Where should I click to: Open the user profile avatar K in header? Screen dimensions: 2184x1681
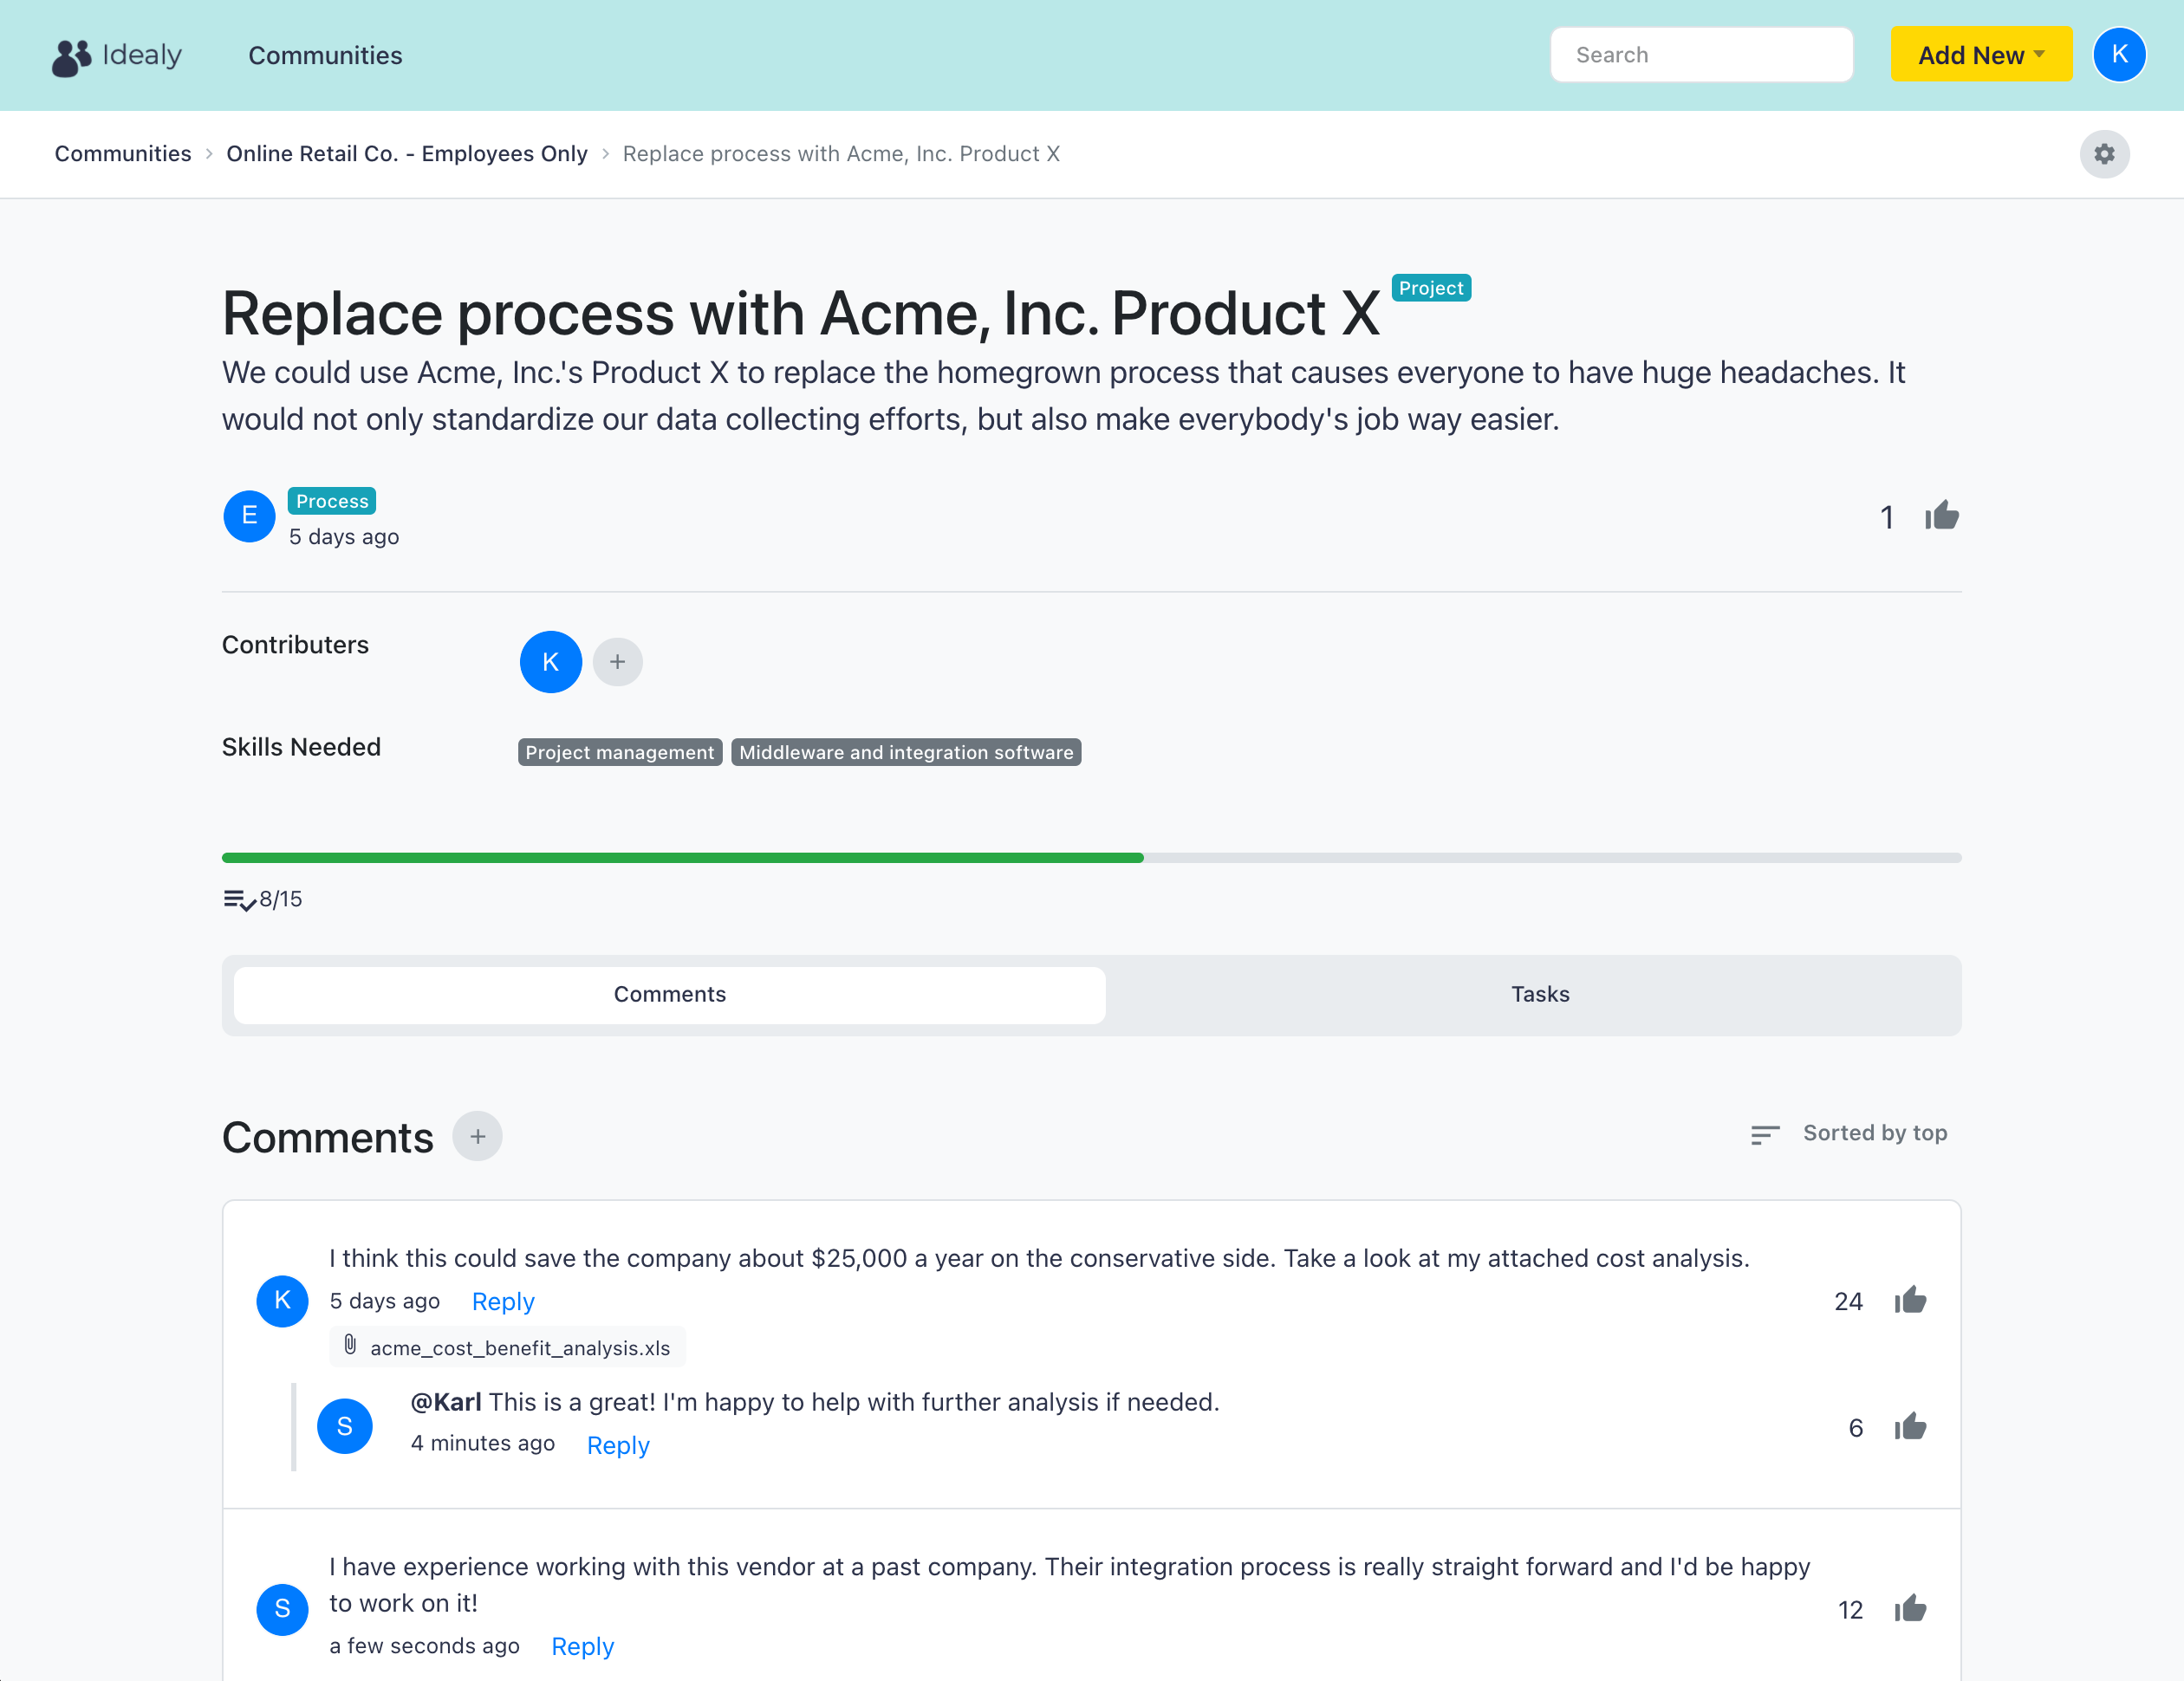coord(2119,55)
